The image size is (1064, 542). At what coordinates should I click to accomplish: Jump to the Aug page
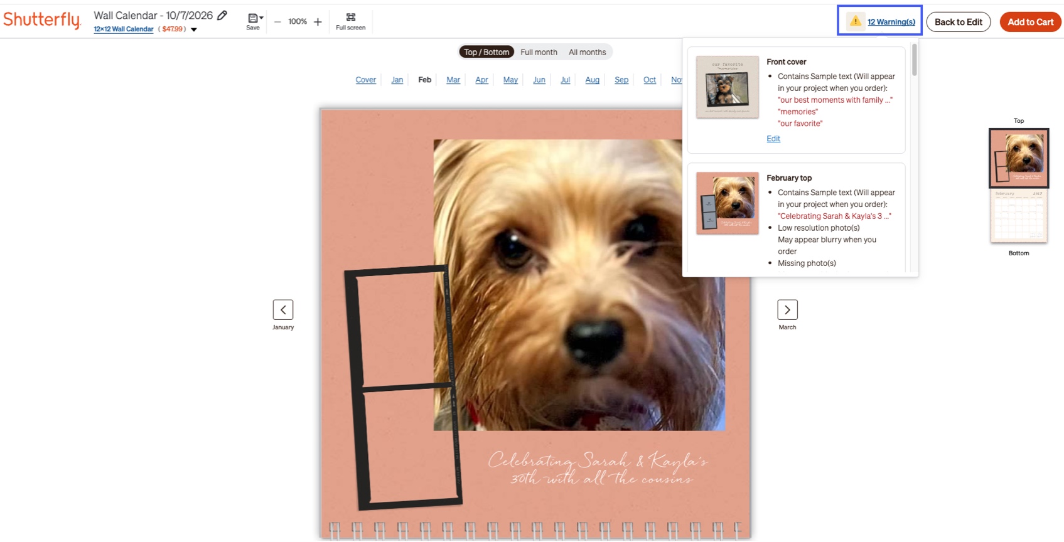pos(593,80)
